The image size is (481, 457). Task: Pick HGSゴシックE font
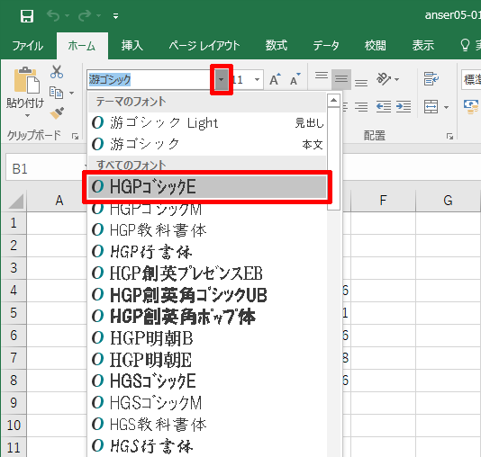click(x=207, y=381)
